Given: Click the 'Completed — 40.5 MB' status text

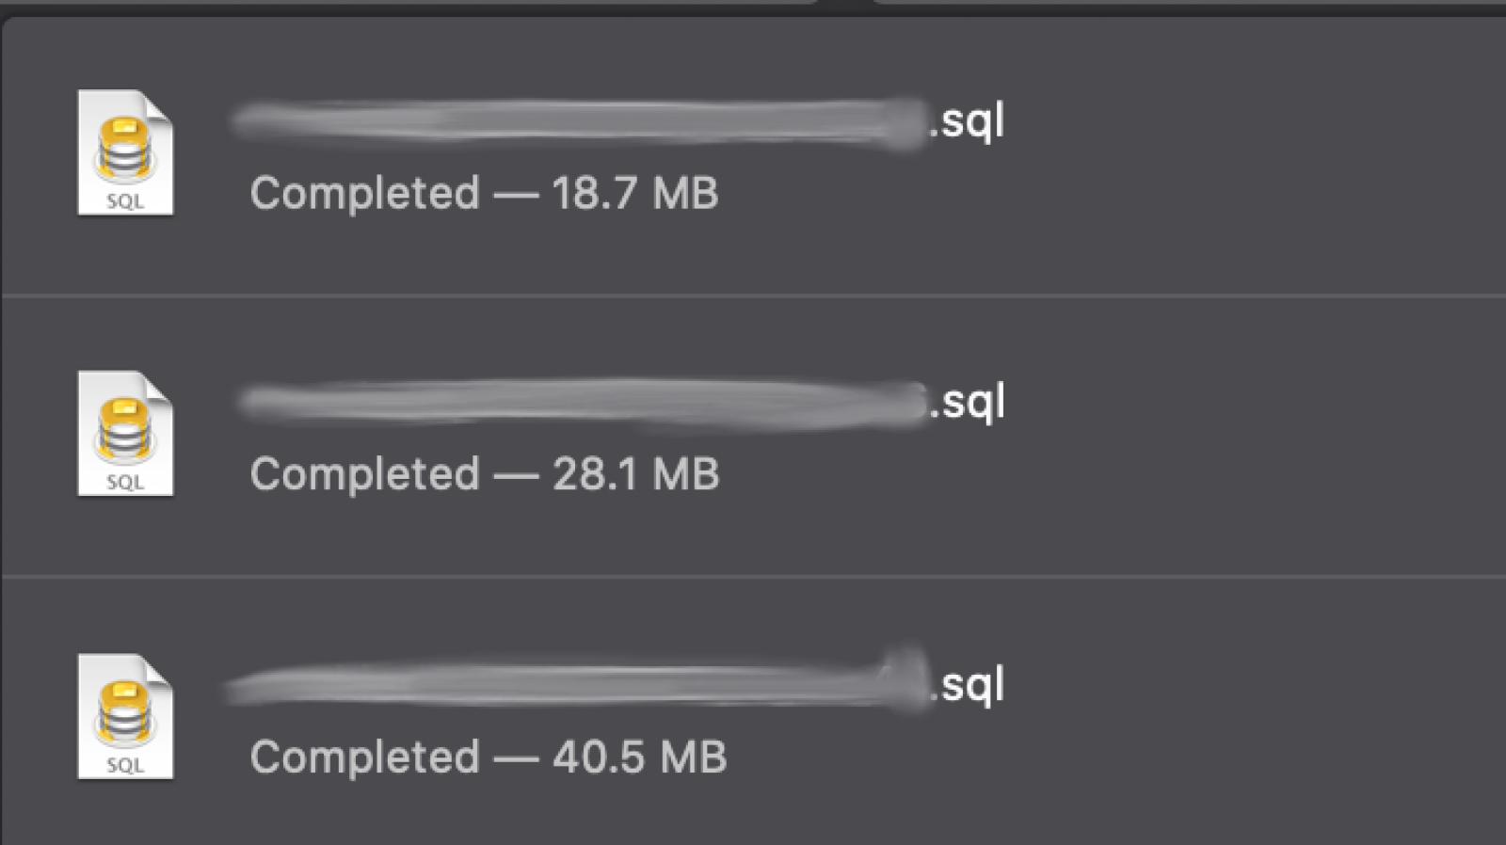Looking at the screenshot, I should (488, 755).
